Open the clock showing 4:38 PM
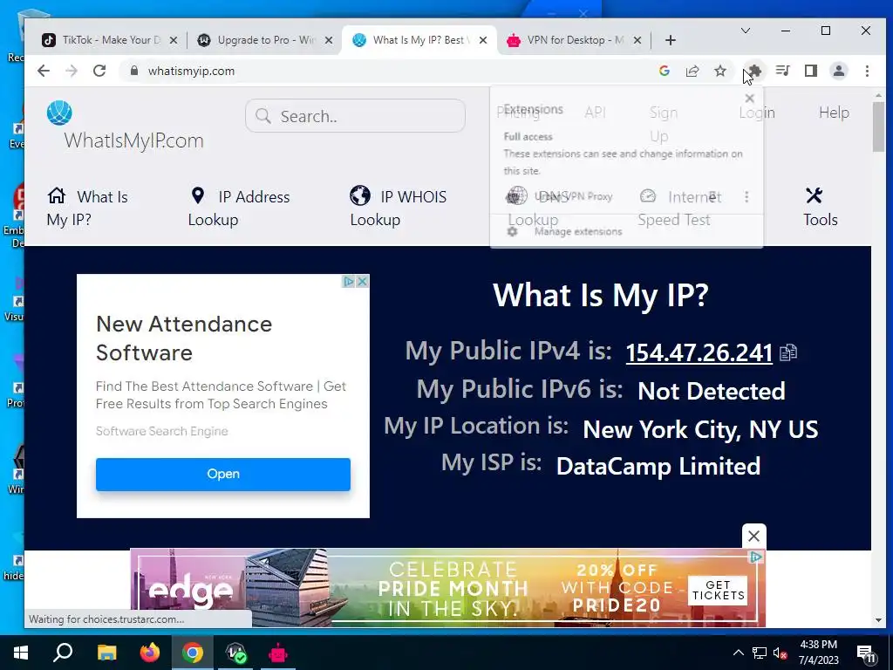Viewport: 893px width, 670px height. pos(818,653)
